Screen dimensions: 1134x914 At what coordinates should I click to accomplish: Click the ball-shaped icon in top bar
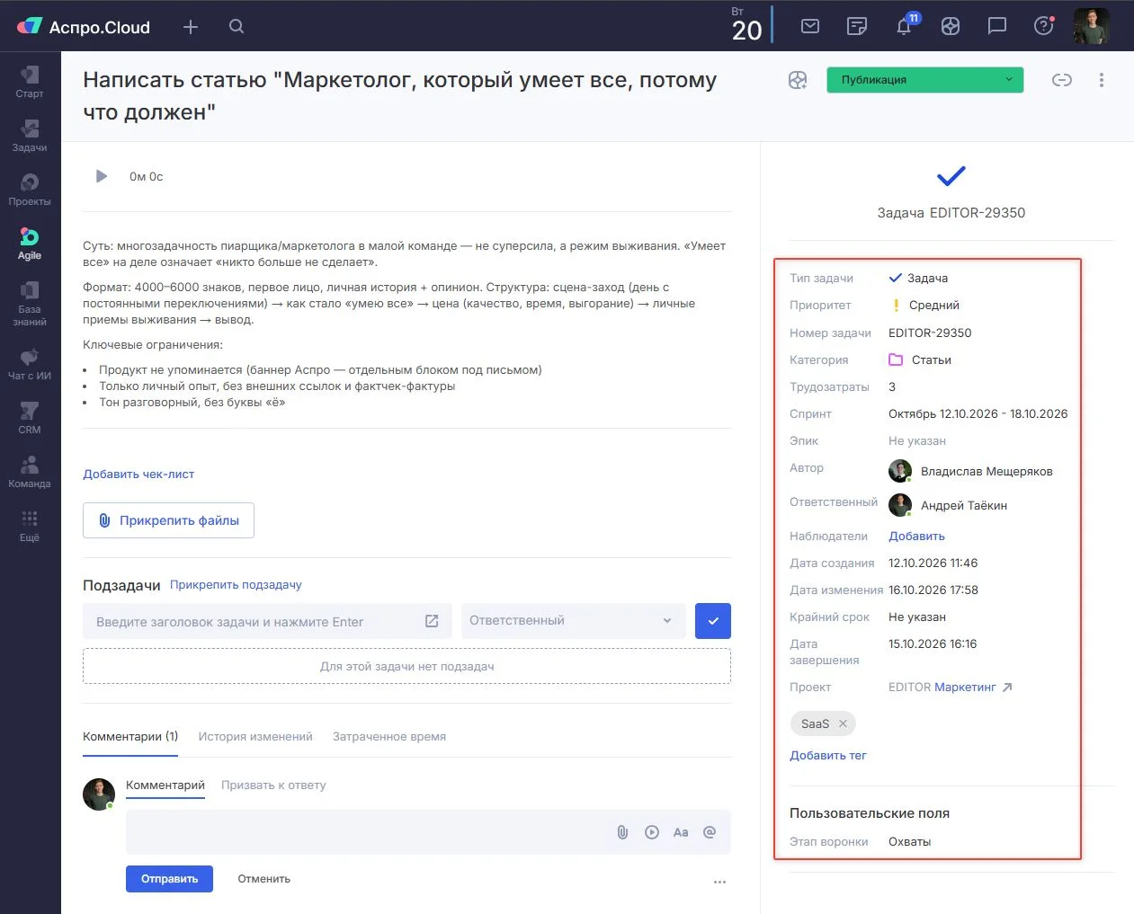pos(951,26)
